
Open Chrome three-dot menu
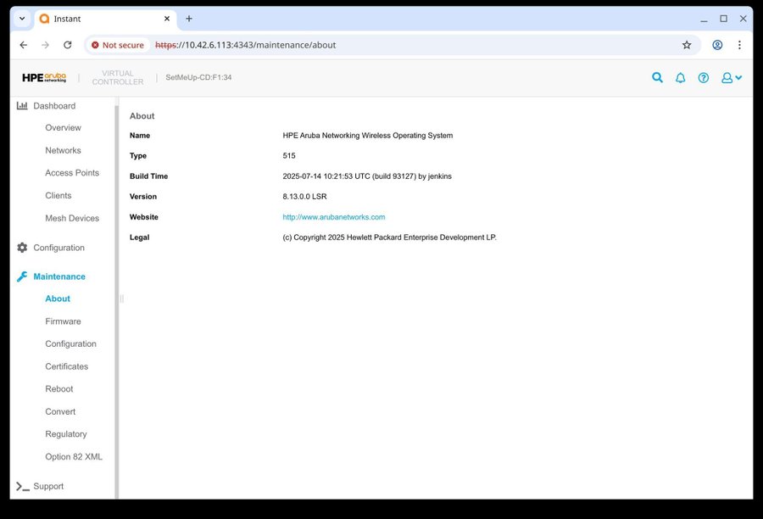click(x=739, y=45)
